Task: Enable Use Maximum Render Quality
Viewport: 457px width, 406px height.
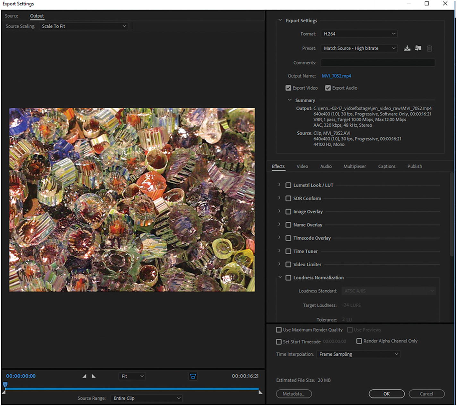Action: pos(279,330)
